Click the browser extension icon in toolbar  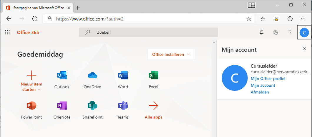[x=276, y=19]
